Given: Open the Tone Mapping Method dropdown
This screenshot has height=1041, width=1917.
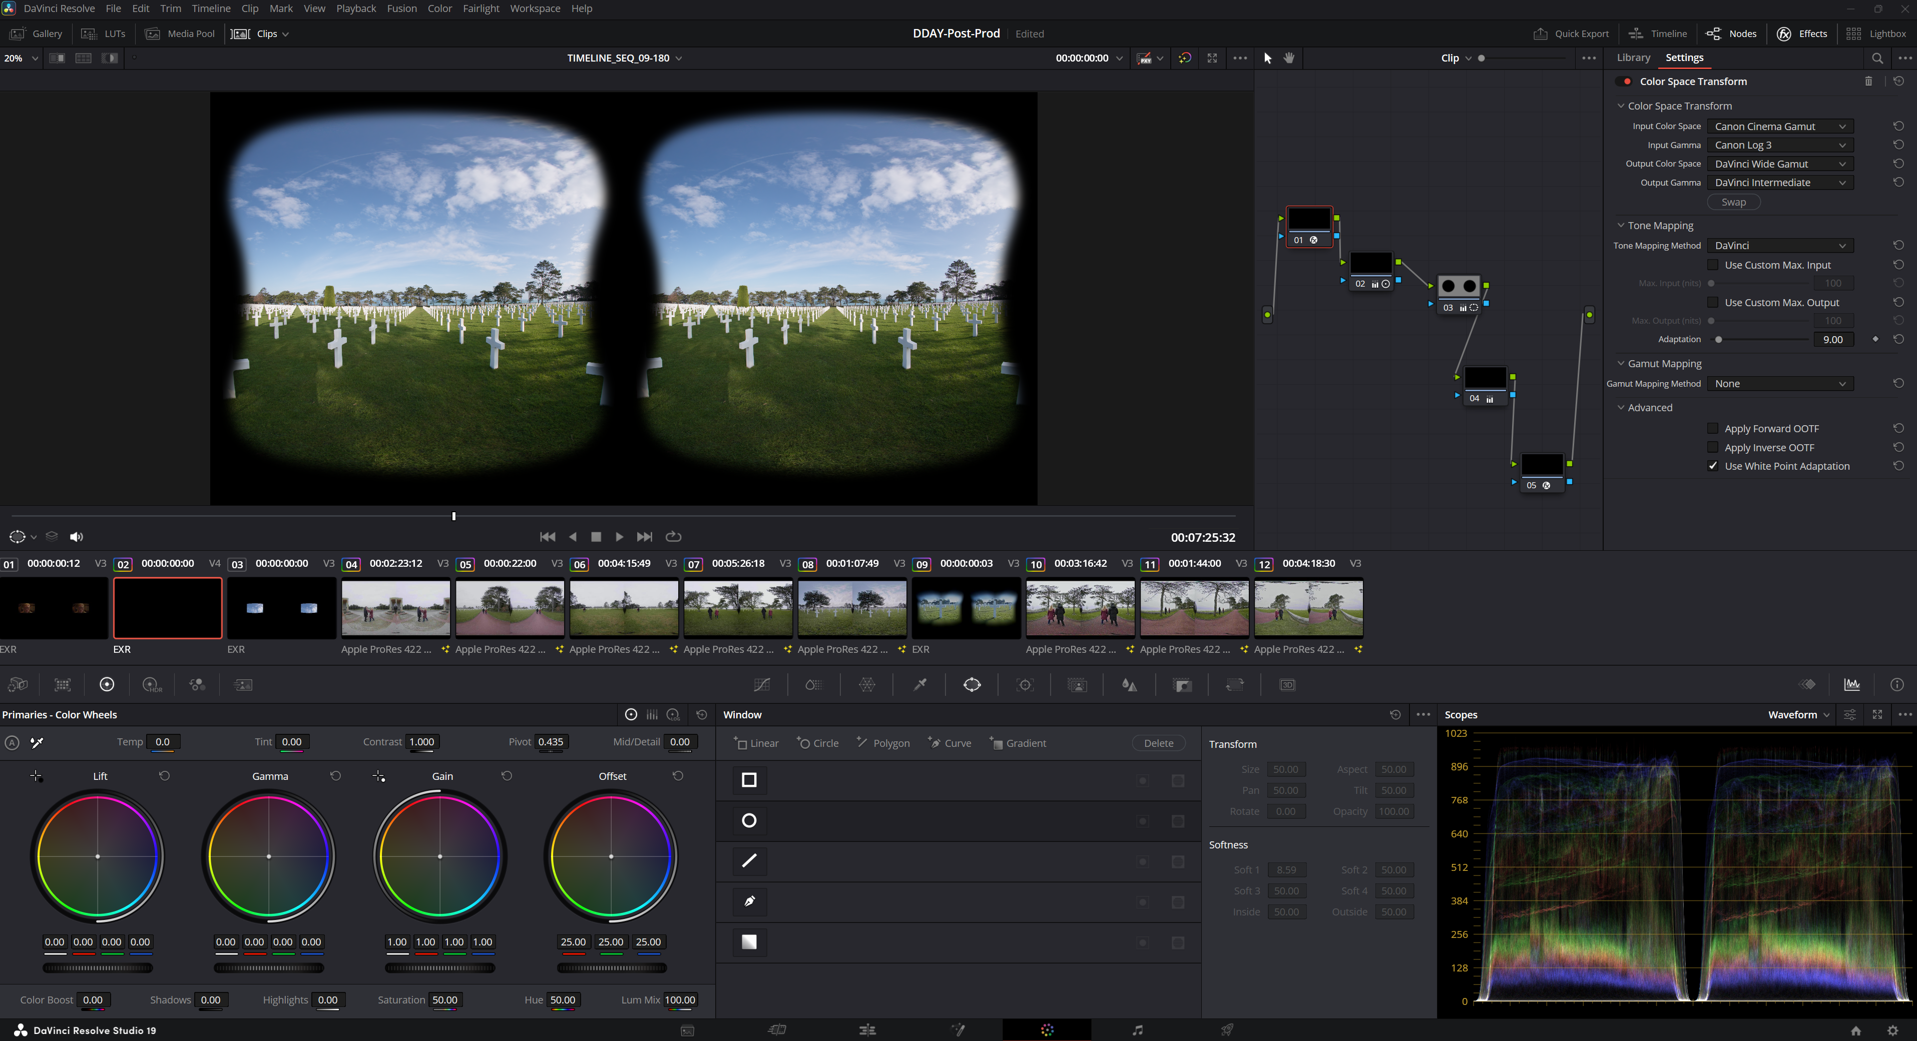Looking at the screenshot, I should pyautogui.click(x=1779, y=246).
